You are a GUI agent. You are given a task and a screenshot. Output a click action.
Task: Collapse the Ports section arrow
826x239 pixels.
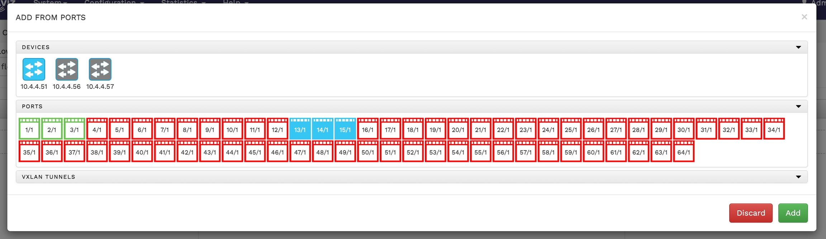pos(798,106)
